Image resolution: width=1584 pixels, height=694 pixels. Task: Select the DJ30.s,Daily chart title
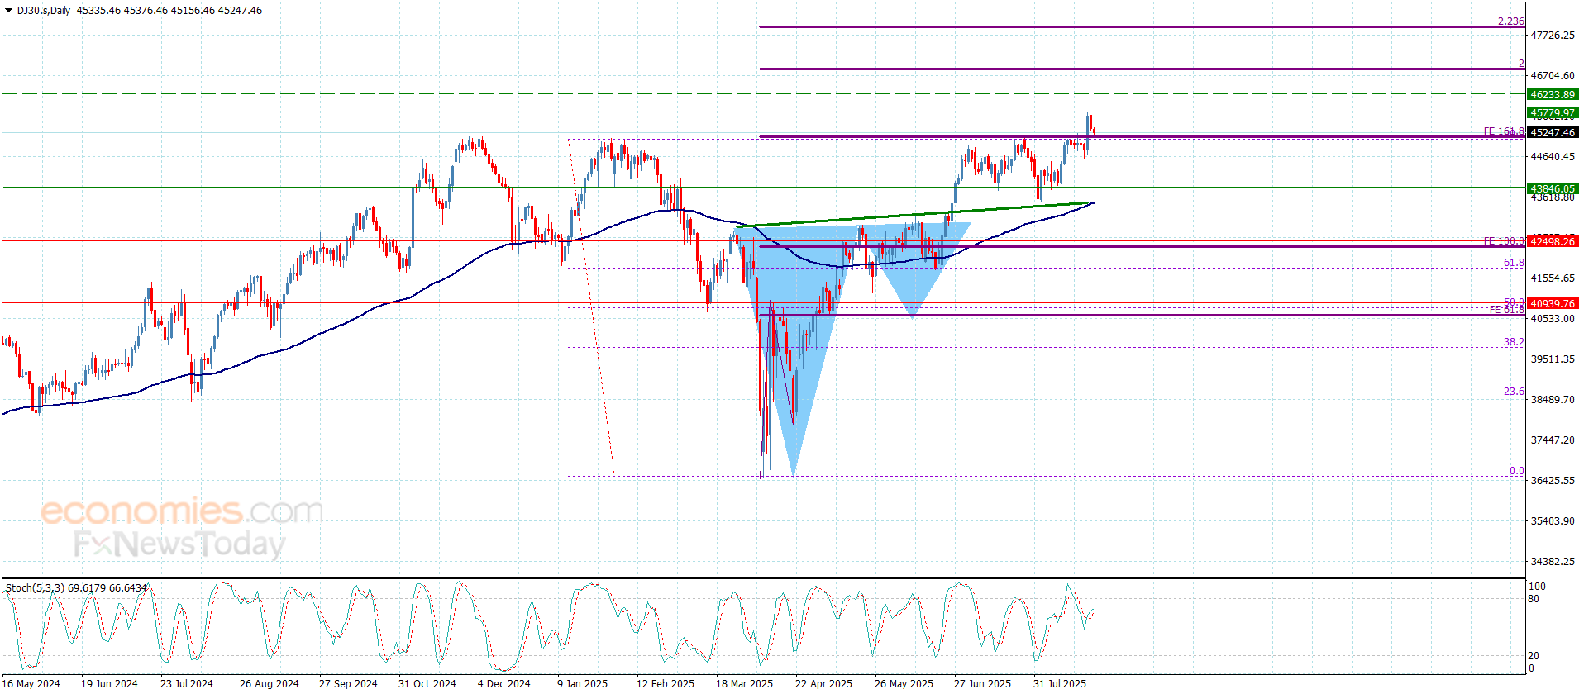click(44, 11)
